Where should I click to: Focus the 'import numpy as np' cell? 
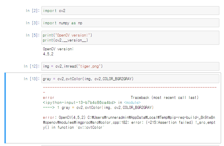click(x=130, y=23)
